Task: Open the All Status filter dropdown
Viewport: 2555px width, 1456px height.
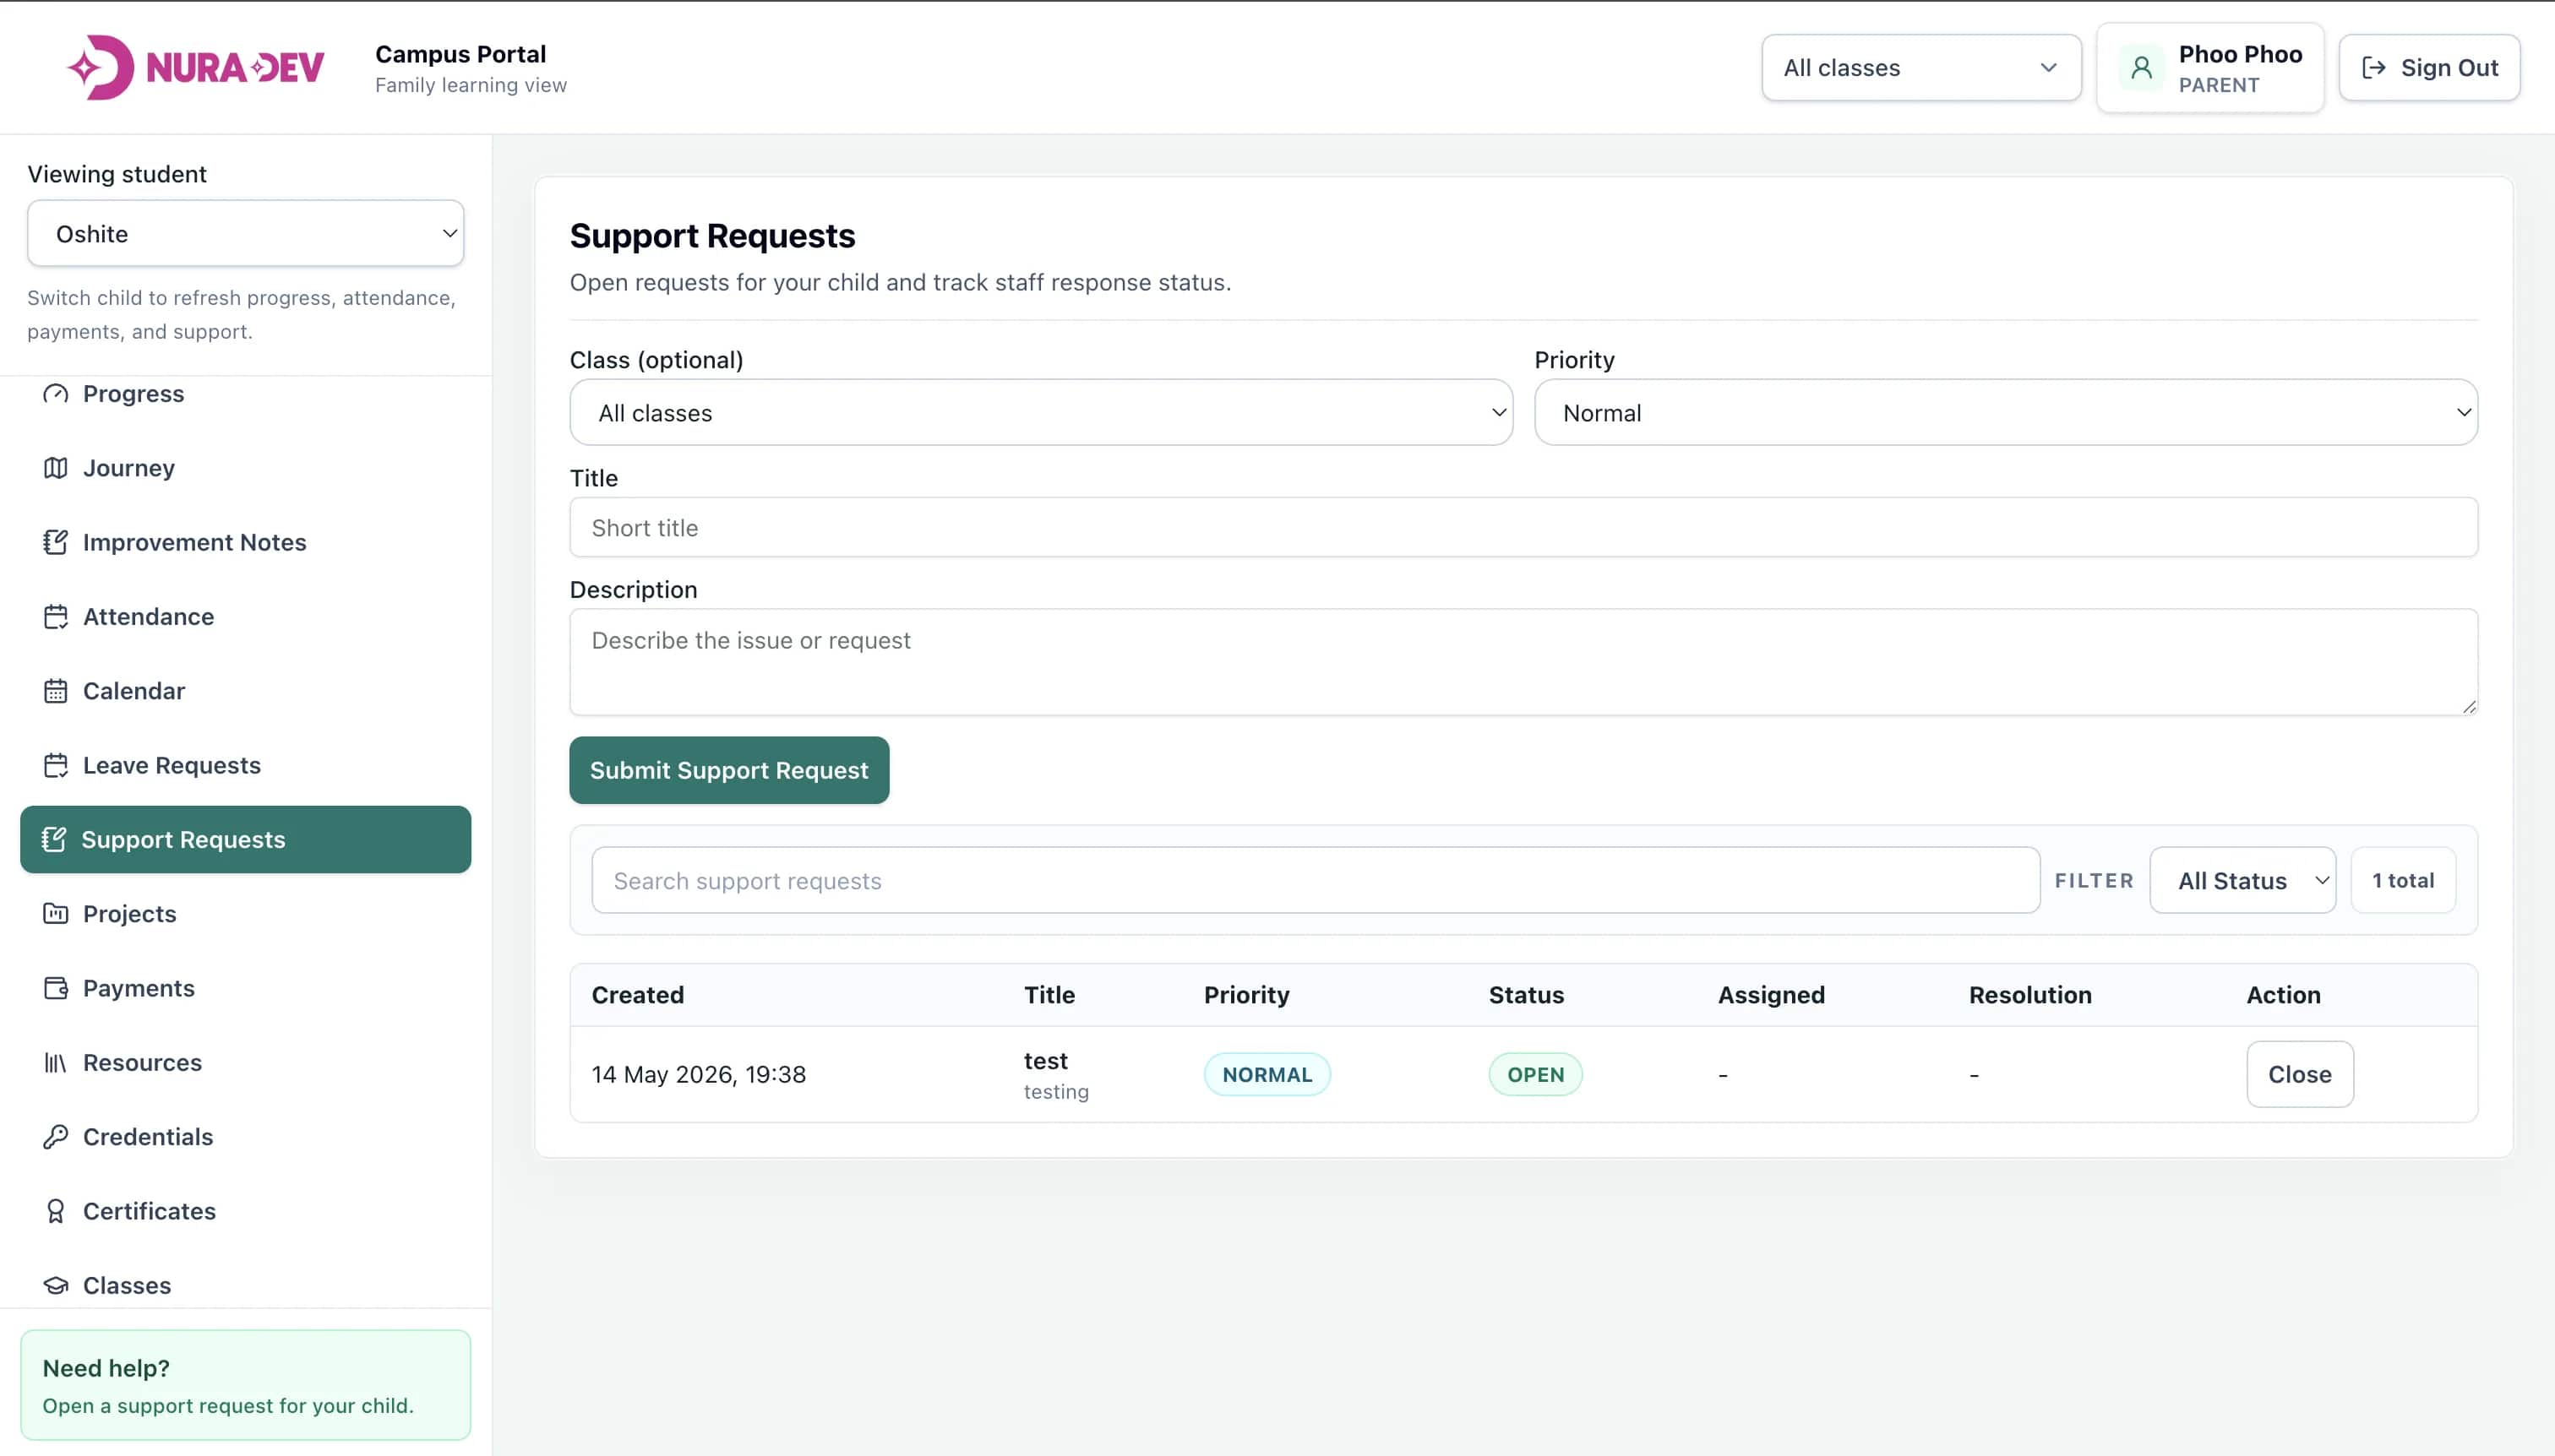Action: pos(2243,880)
